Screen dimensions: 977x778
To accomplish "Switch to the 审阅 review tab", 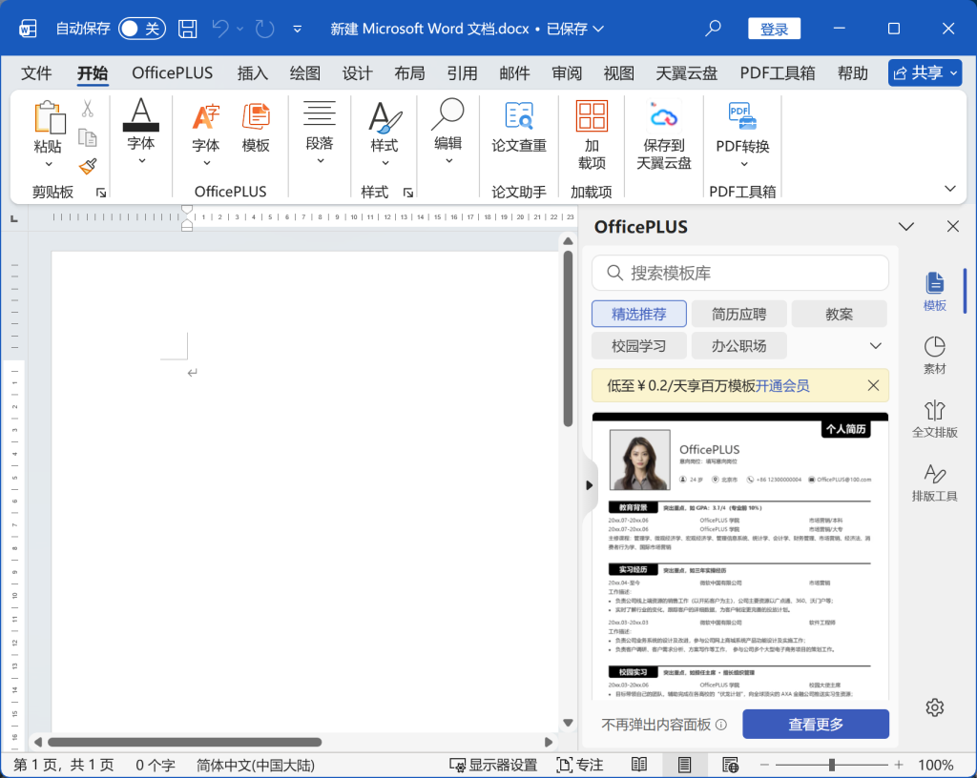I will click(567, 73).
